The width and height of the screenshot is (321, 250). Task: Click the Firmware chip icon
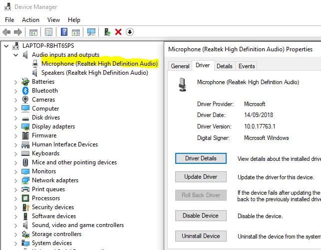pos(25,135)
